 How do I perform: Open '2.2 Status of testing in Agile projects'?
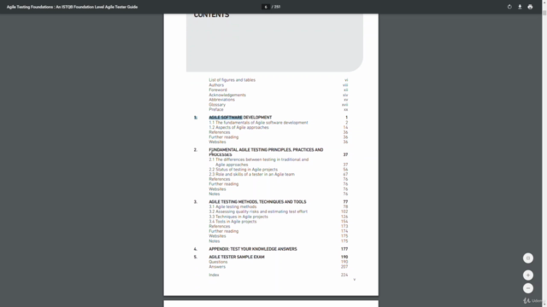point(243,170)
